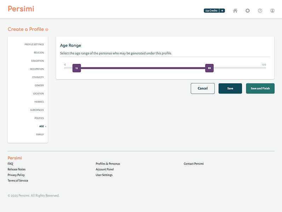Open the user account icon

click(272, 11)
